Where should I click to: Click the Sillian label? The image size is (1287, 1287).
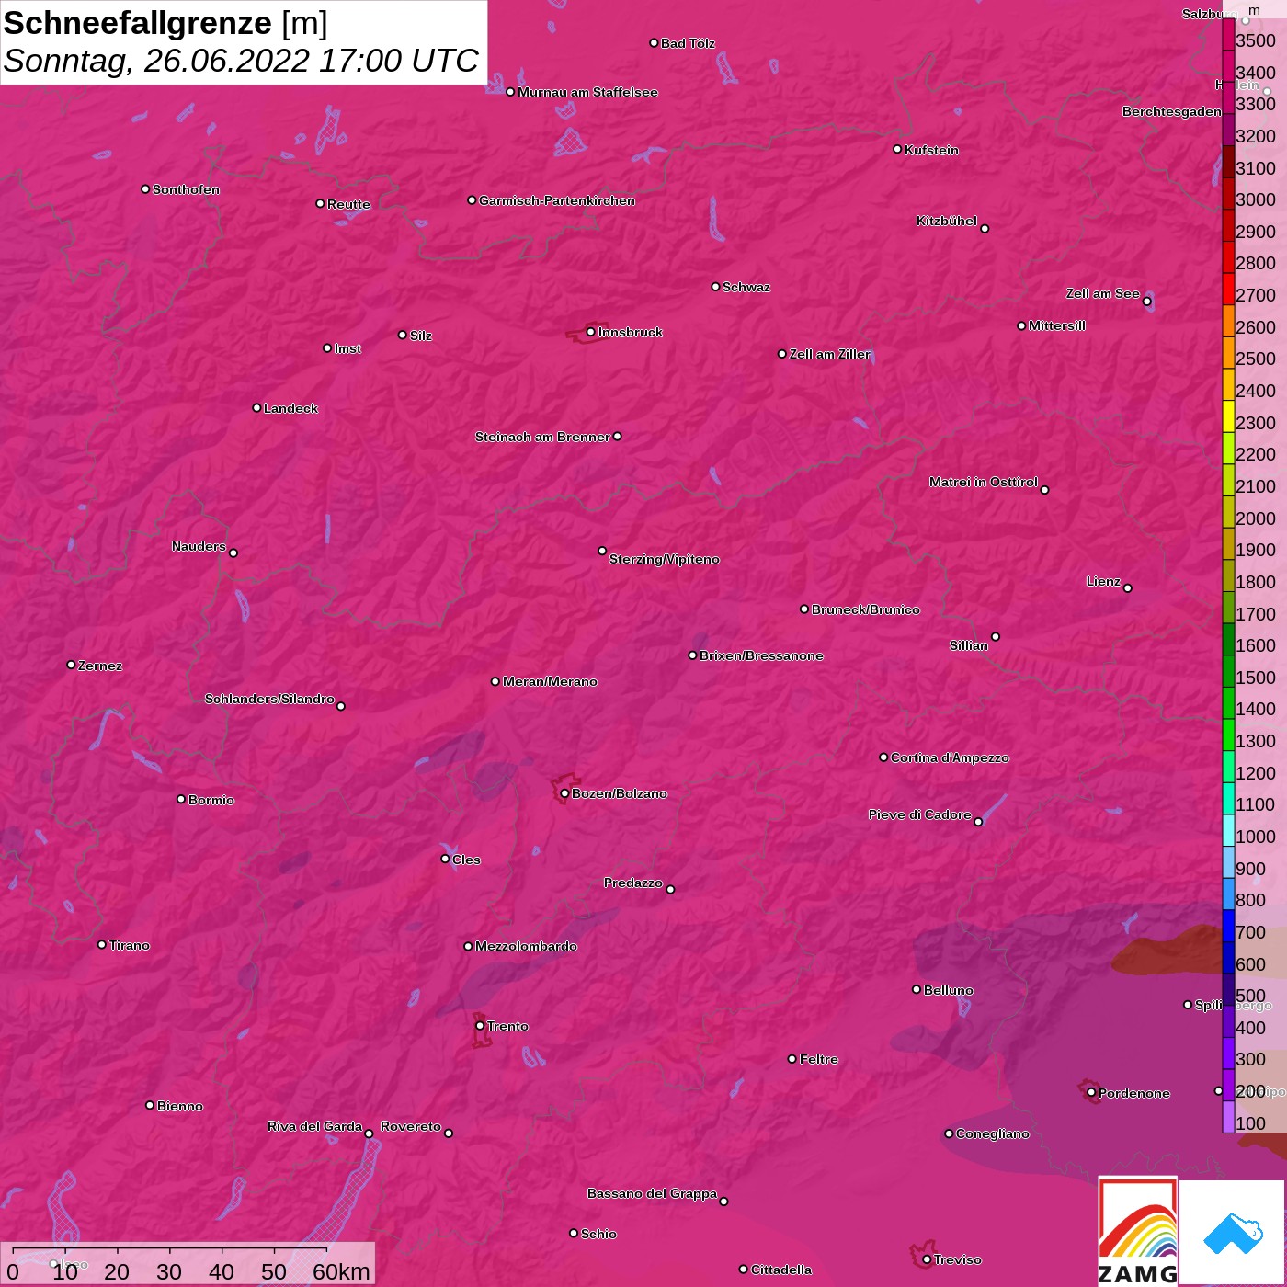969,645
